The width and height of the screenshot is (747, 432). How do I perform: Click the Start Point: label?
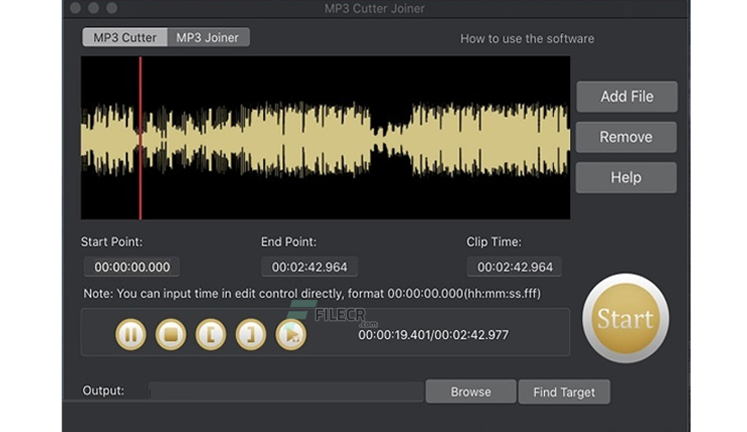pos(112,242)
